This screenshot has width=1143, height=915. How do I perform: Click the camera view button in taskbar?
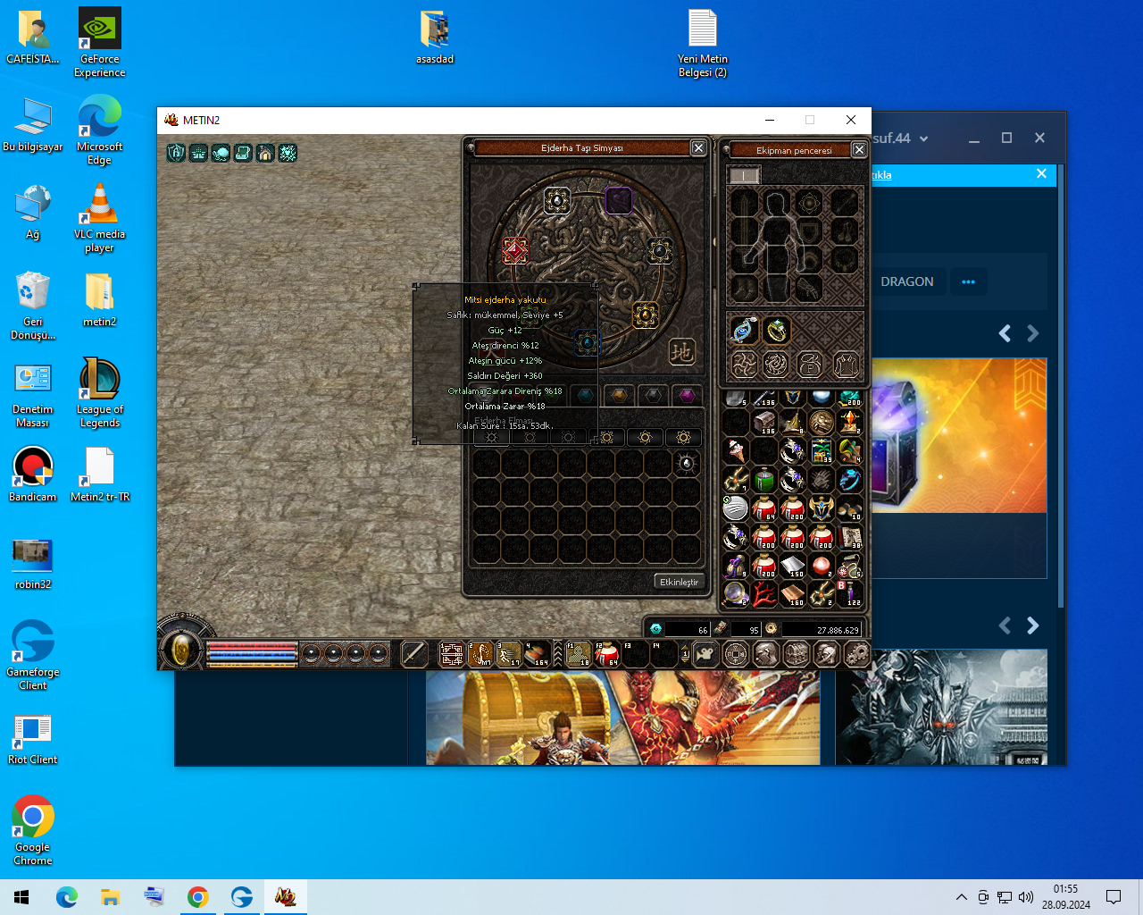click(x=705, y=655)
